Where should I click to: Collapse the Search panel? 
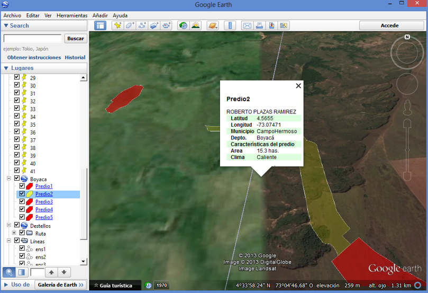click(6, 25)
